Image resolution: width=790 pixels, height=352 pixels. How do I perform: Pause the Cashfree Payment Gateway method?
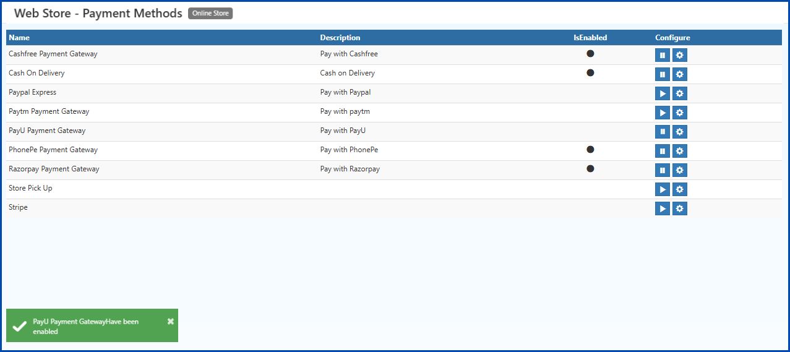662,55
